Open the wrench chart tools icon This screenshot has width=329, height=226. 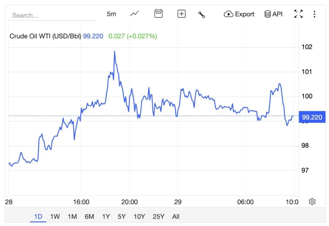coord(201,14)
